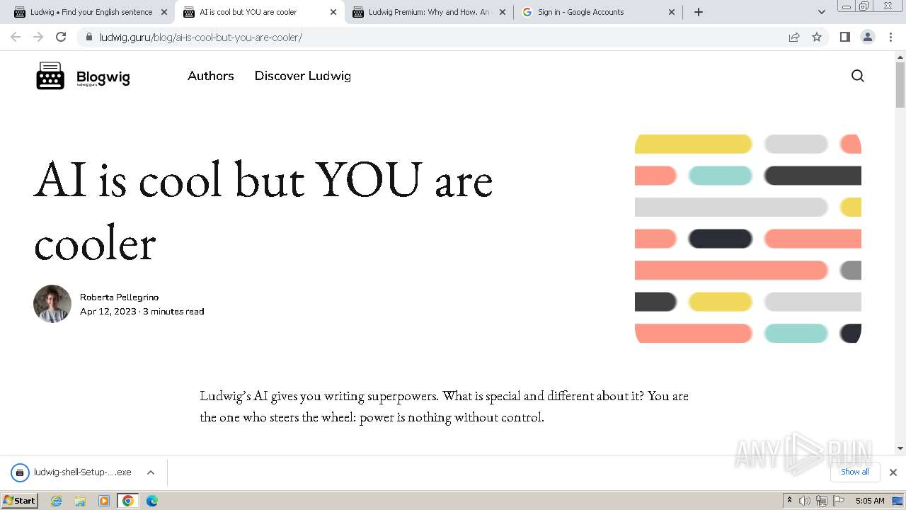Open the Authors menu link
Viewport: 906px width, 510px height.
pyautogui.click(x=211, y=76)
